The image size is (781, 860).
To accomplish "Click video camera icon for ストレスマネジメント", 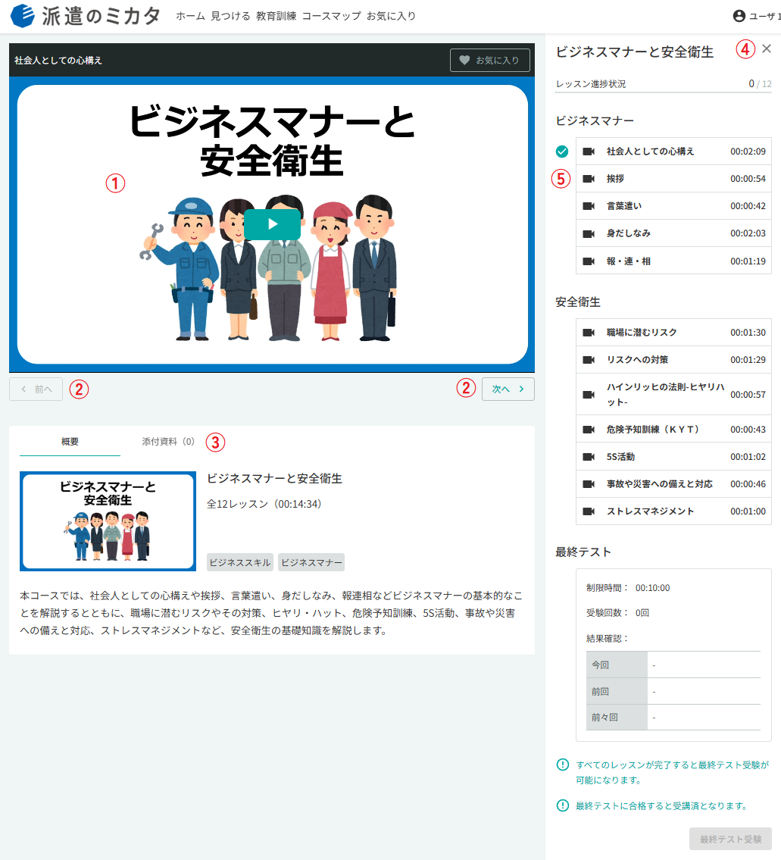I will (x=589, y=511).
